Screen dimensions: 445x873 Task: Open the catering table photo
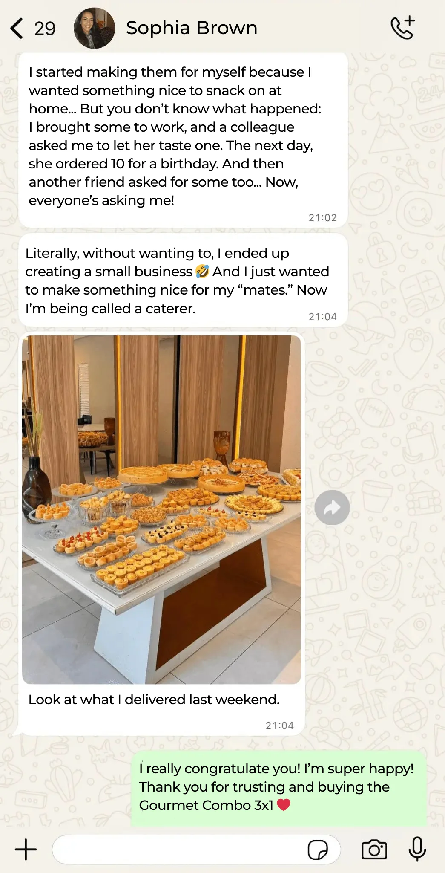pyautogui.click(x=162, y=509)
